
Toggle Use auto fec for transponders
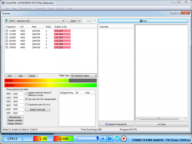pos(26,99)
